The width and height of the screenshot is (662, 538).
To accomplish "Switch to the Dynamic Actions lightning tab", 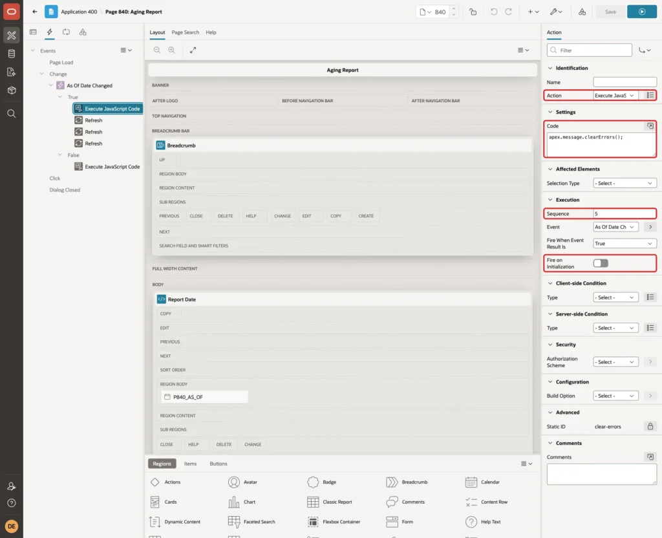I will tap(49, 32).
